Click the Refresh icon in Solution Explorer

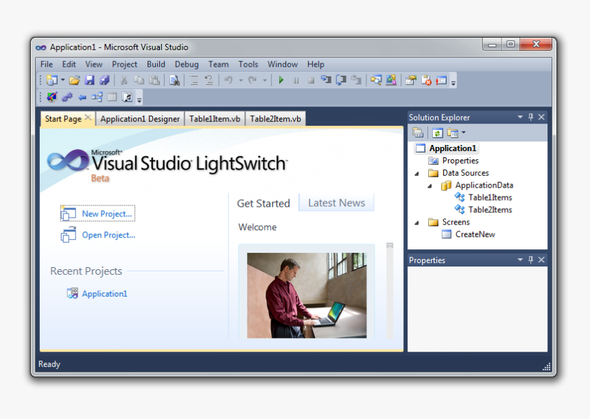pos(437,133)
